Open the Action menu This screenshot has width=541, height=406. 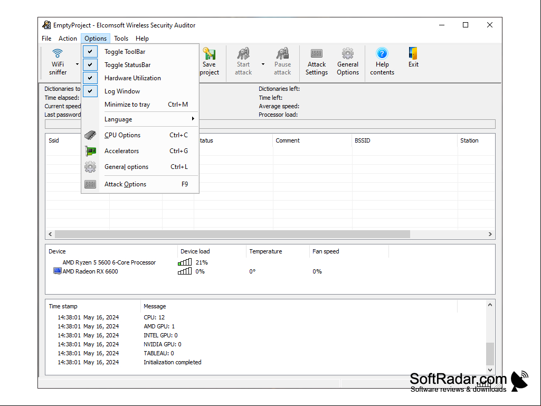pyautogui.click(x=68, y=39)
